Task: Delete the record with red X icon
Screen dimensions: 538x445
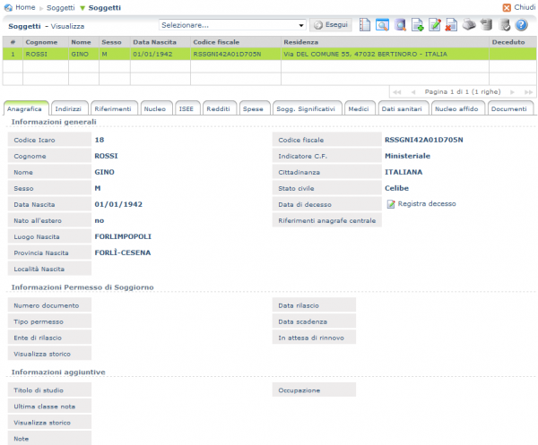Action: pyautogui.click(x=451, y=25)
